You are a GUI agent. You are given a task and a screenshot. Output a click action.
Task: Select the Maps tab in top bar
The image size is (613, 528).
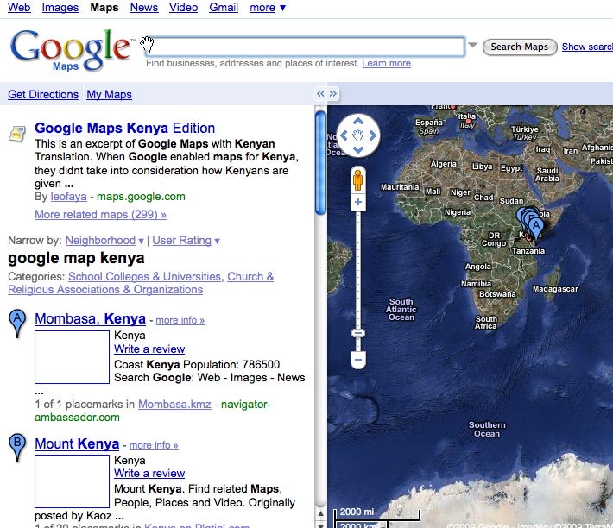point(104,8)
